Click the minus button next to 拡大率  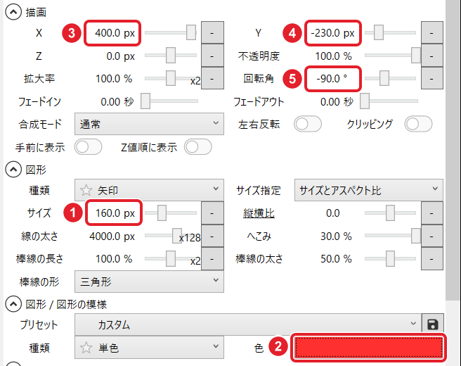pyautogui.click(x=212, y=78)
